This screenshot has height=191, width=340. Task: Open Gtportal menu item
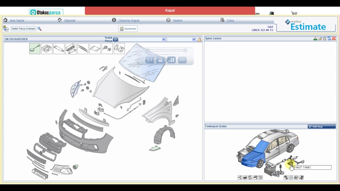coord(70,20)
